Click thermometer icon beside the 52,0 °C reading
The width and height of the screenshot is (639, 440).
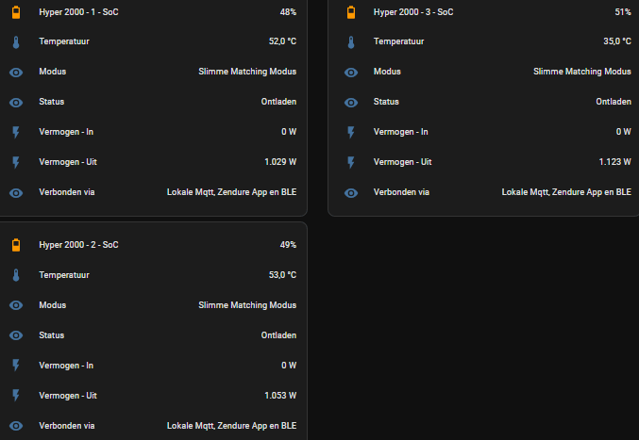[x=16, y=41]
